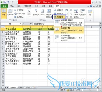Open a 新建窗口 new window

click(x=59, y=10)
